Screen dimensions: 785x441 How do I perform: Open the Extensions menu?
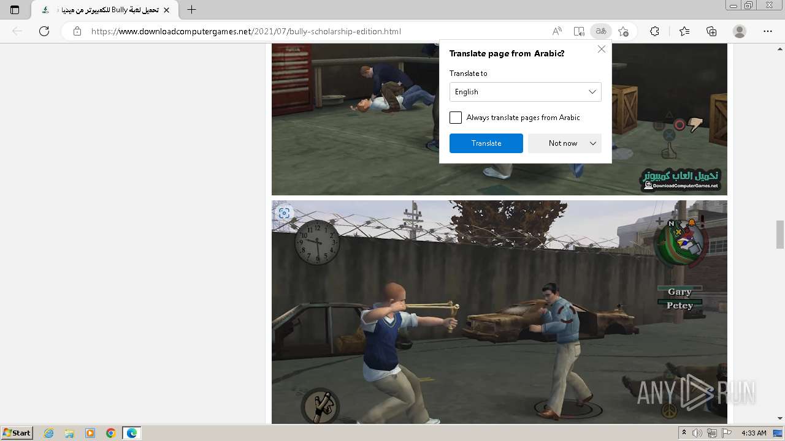point(654,31)
